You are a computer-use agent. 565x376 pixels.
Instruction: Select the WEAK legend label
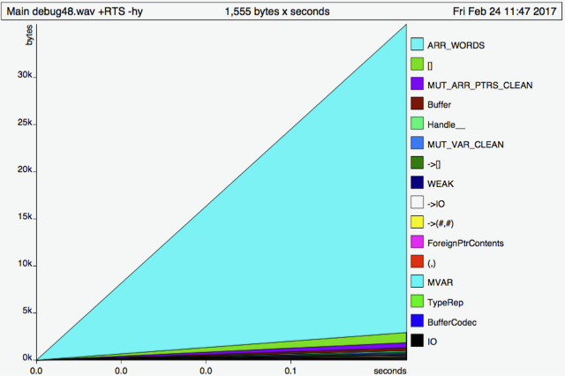tap(441, 184)
